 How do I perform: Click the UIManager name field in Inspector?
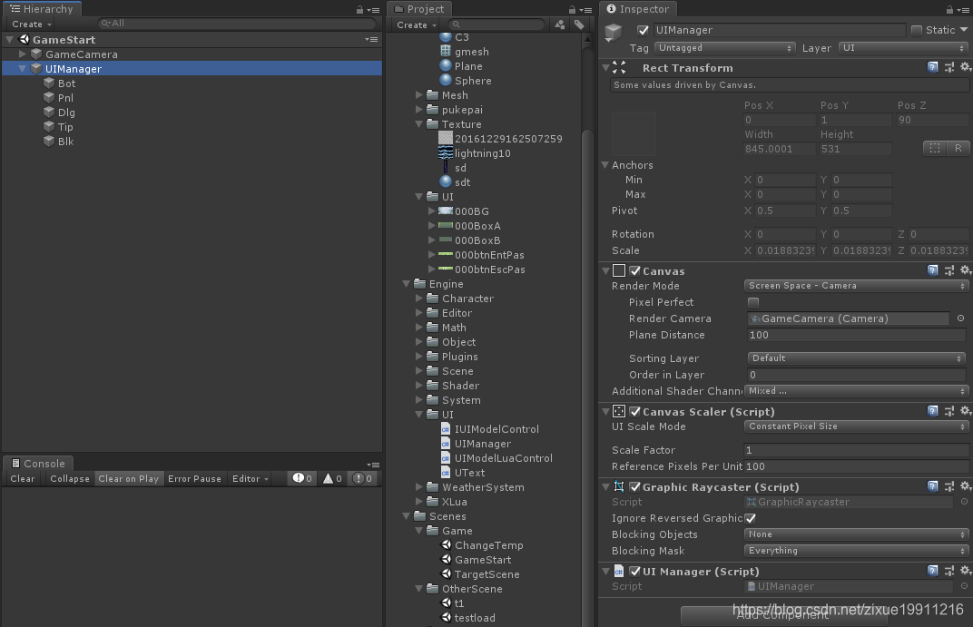781,29
